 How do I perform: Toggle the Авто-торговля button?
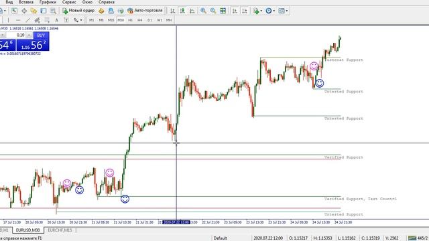pos(145,11)
